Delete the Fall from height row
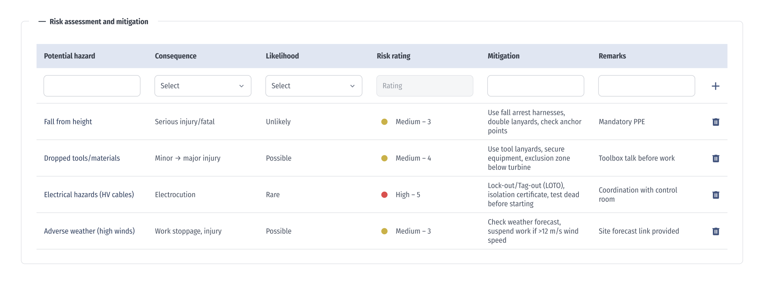This screenshot has width=764, height=285. (716, 122)
